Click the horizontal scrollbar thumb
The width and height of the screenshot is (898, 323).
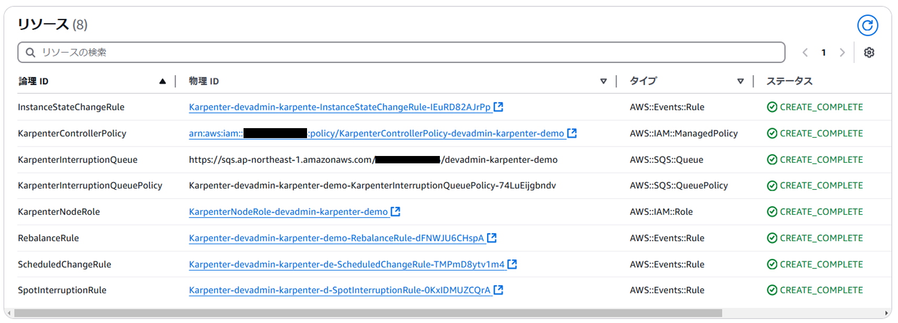point(368,313)
